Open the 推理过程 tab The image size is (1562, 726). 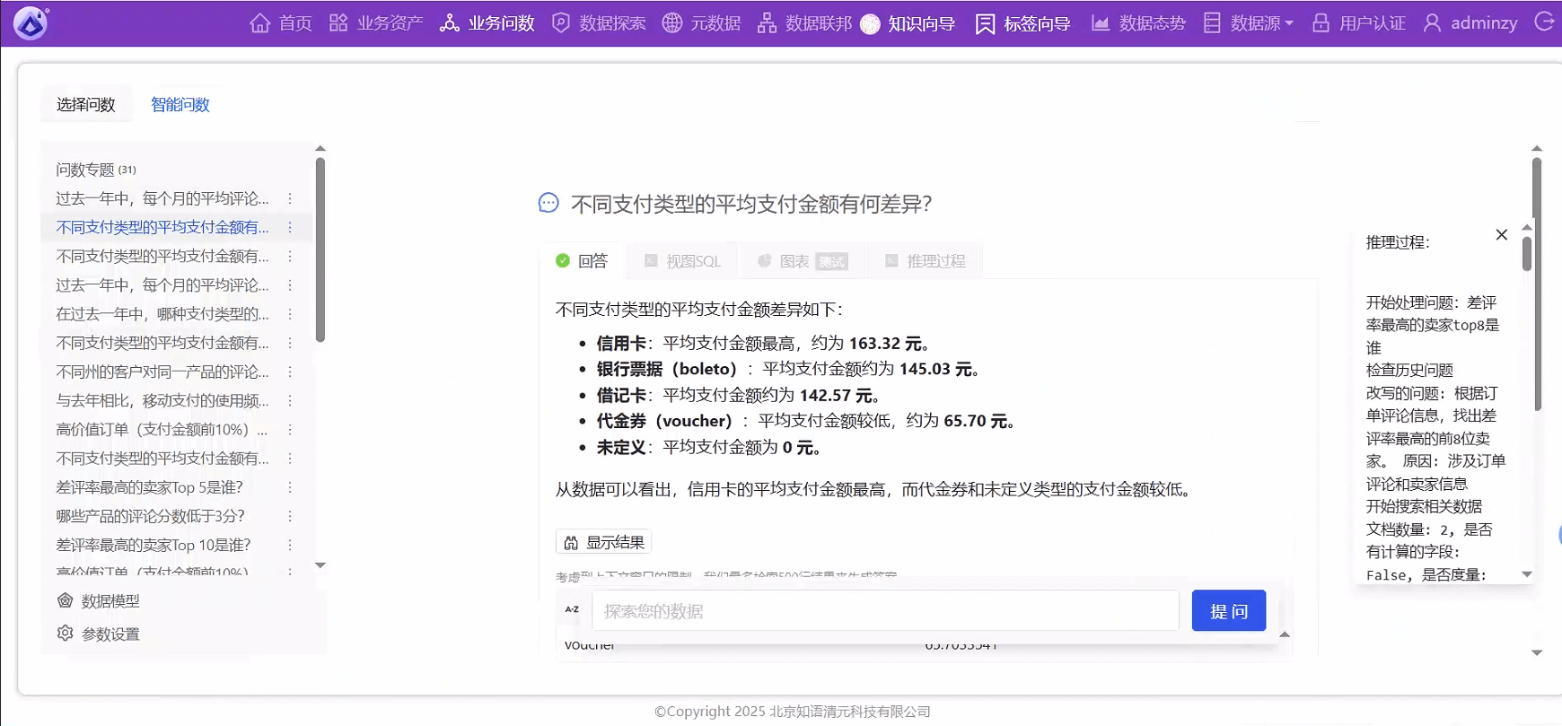coord(926,261)
